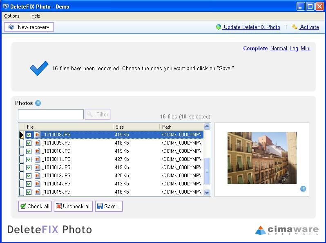Uncheck the _1010015.JPG checkbox
The image size is (326, 243).
click(29, 192)
